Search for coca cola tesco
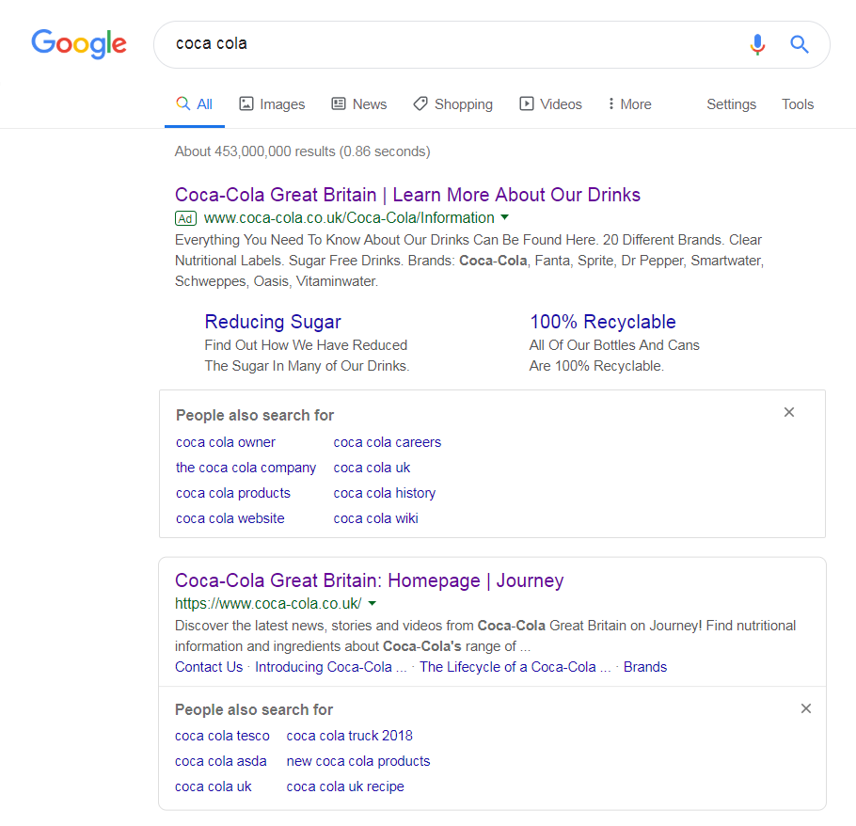Screen dimensions: 856x826 [222, 736]
